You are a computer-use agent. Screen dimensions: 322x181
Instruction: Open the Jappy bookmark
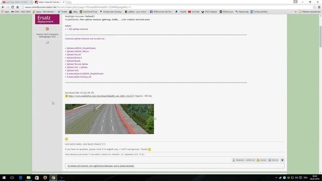[x=43, y=12]
